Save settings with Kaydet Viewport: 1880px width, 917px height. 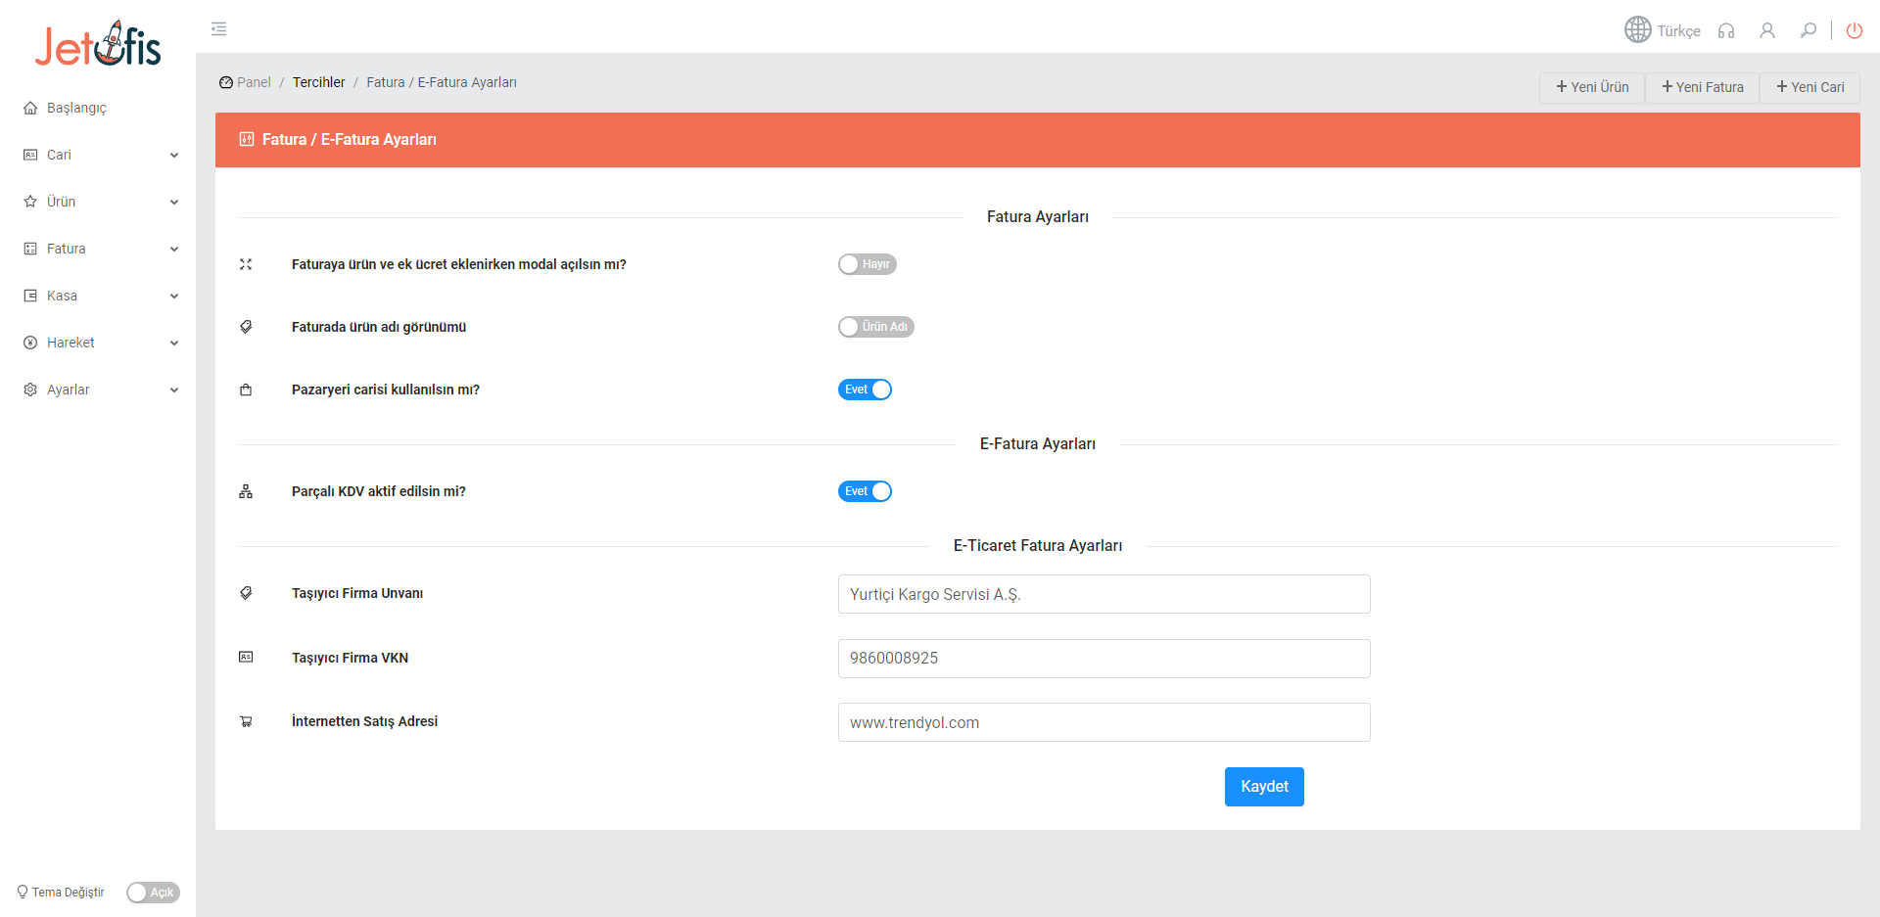coord(1264,787)
